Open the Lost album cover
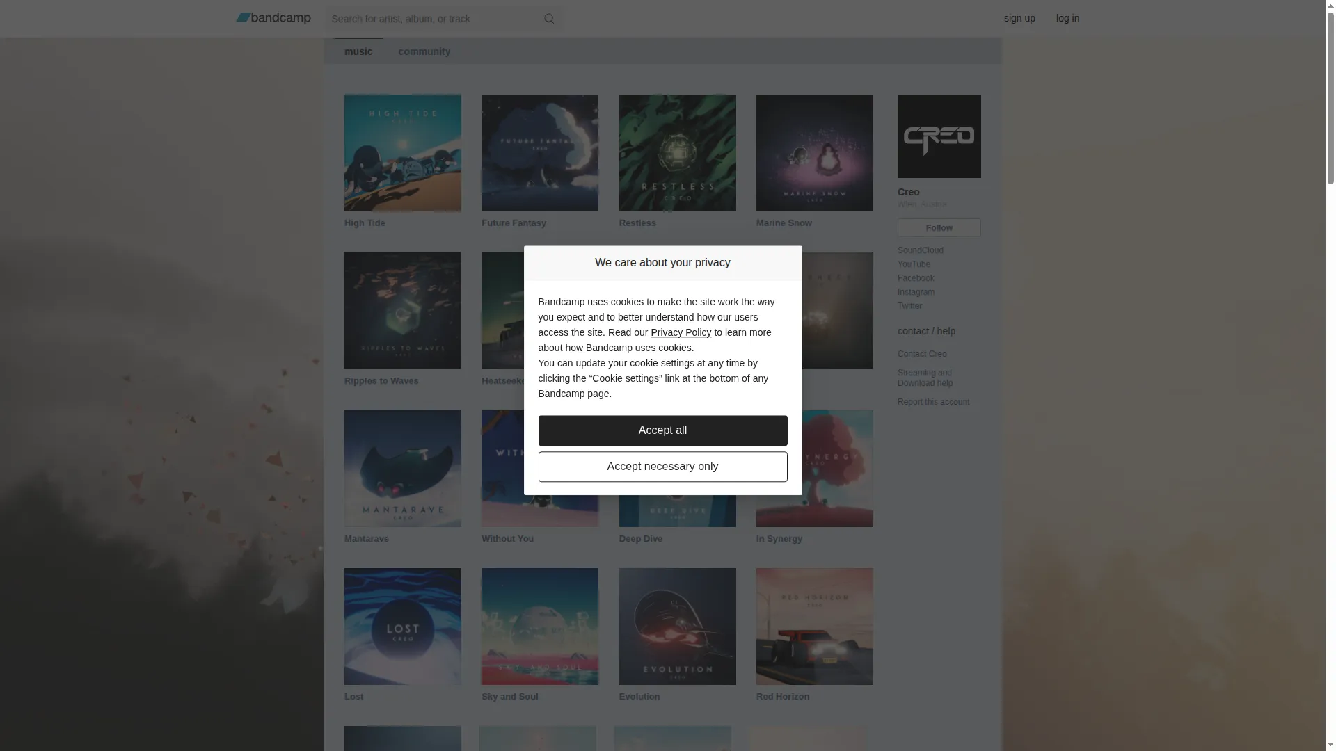 (x=403, y=627)
